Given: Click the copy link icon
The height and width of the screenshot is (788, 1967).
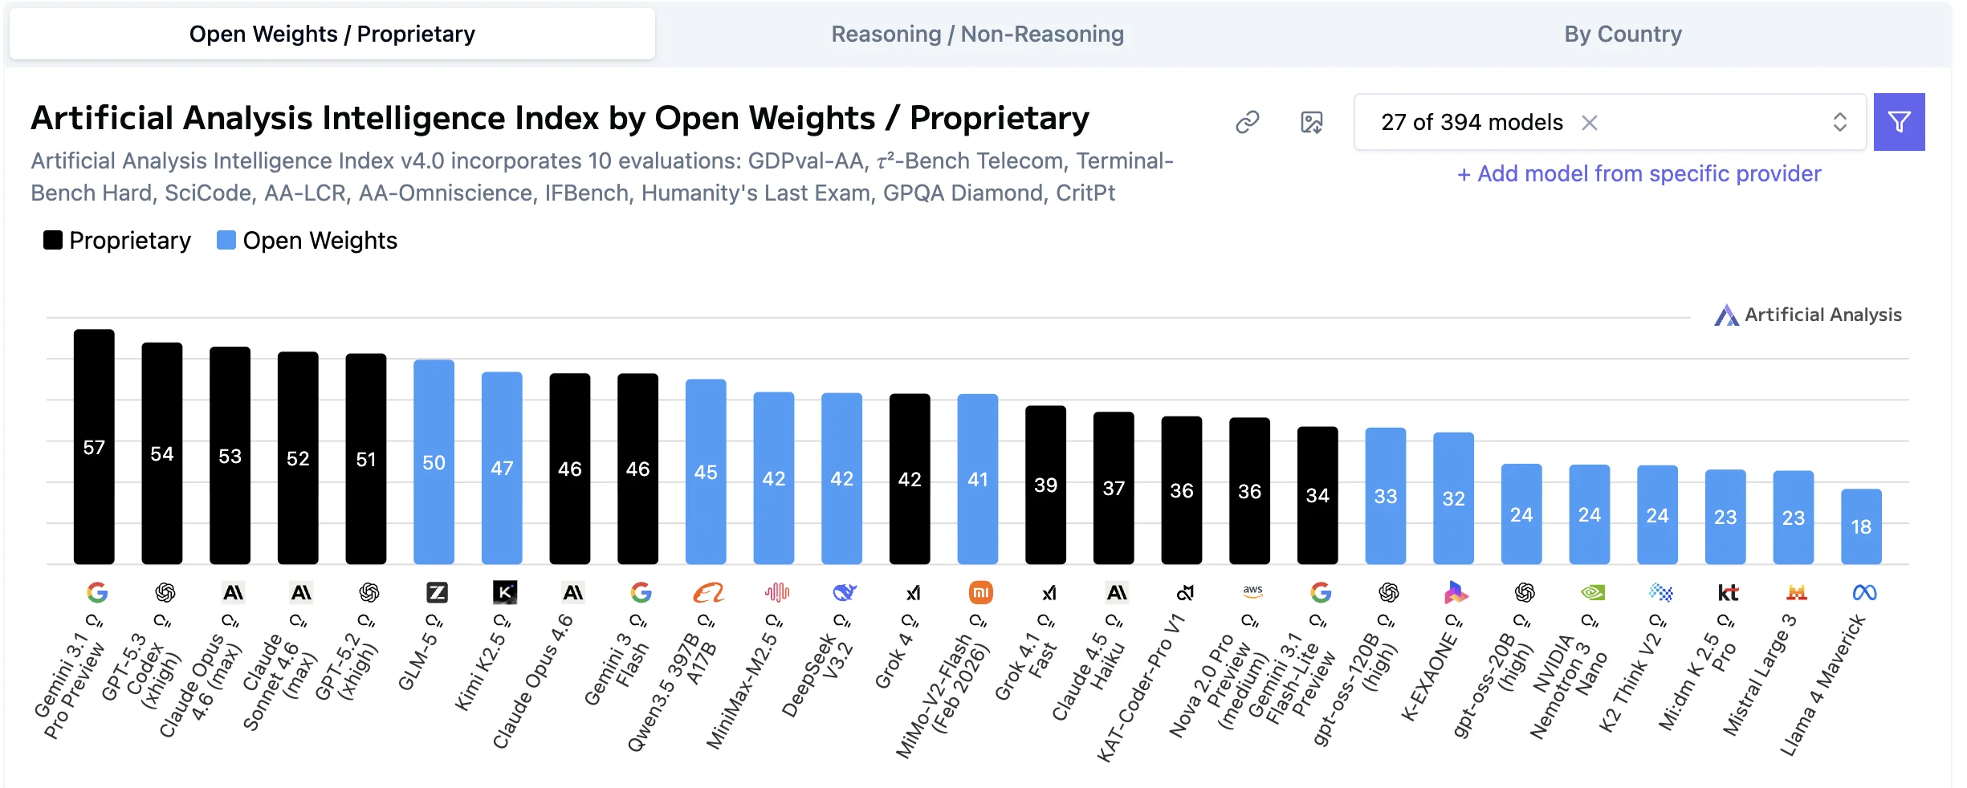Looking at the screenshot, I should point(1247,122).
